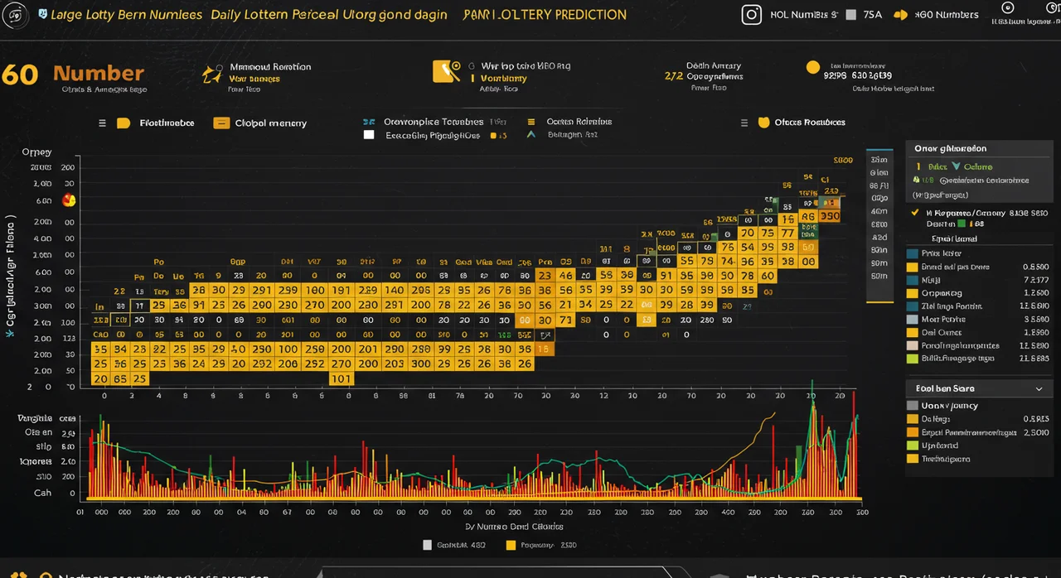This screenshot has width=1061, height=578.
Task: Click the crossed arrows icon beside 'Oravonplke Tomebres'
Action: [370, 122]
